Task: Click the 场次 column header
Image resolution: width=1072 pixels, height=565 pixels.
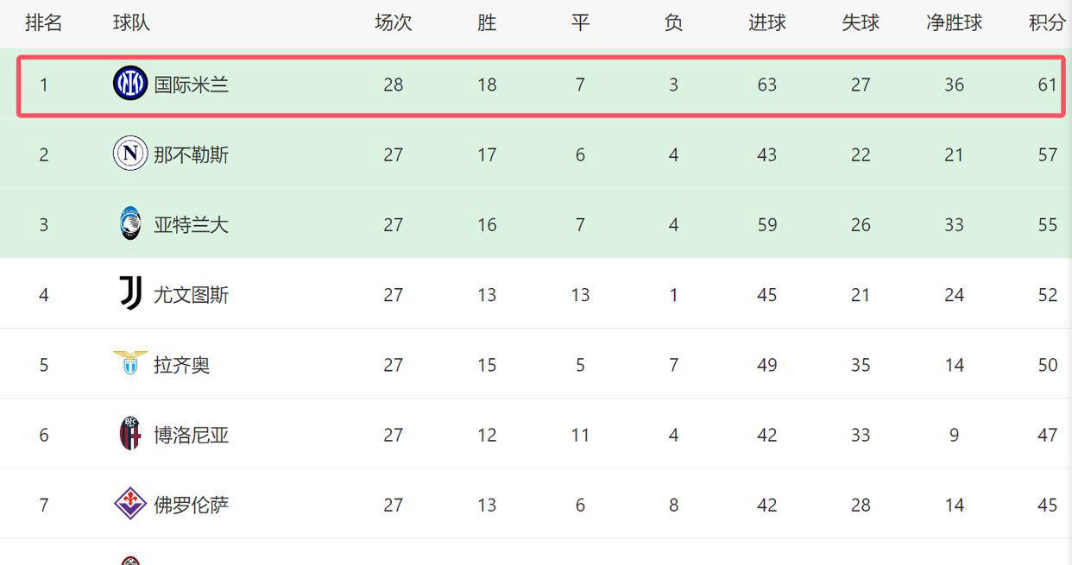Action: [x=394, y=22]
